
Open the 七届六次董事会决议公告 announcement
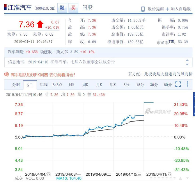(93, 62)
